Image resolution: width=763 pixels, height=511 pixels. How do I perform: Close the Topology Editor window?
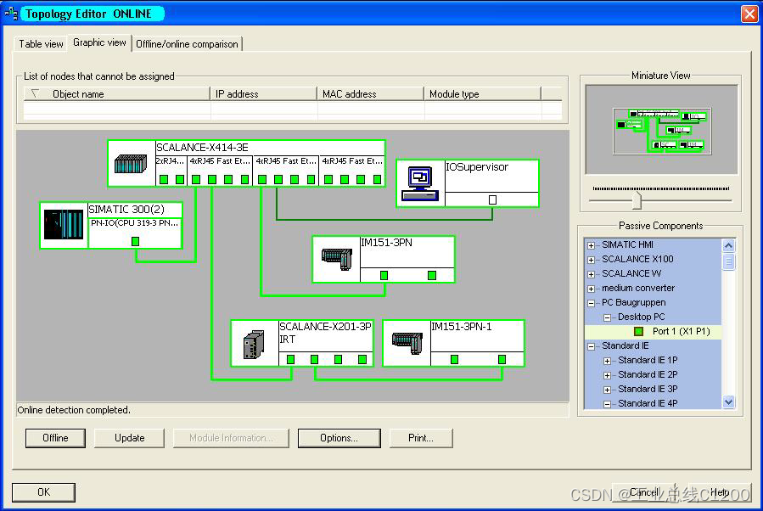[749, 14]
